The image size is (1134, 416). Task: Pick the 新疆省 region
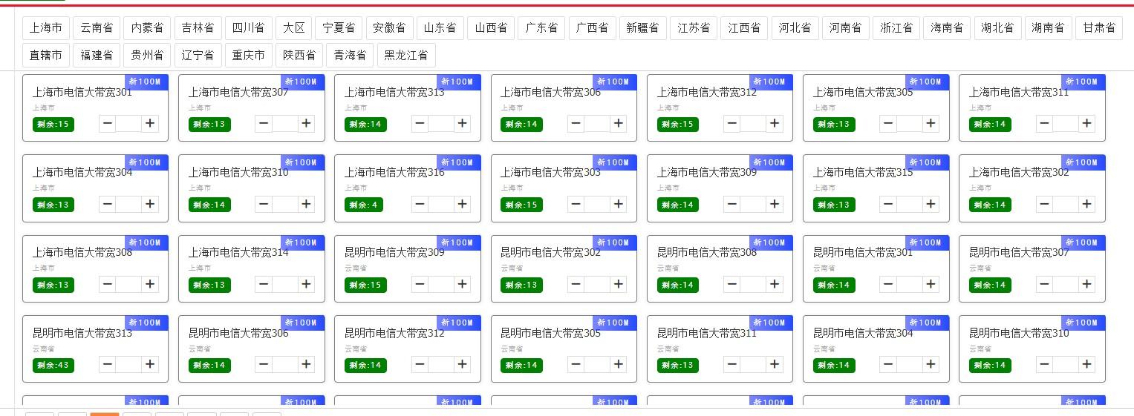[x=642, y=28]
